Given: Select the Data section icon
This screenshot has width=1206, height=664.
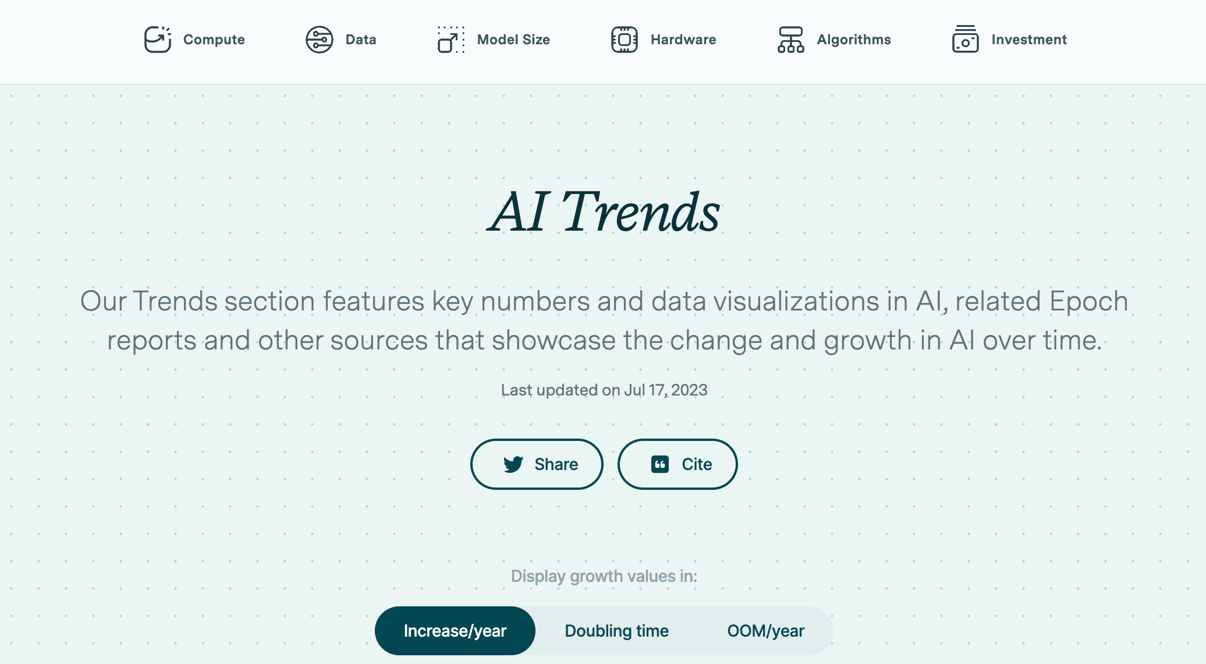Looking at the screenshot, I should coord(318,38).
